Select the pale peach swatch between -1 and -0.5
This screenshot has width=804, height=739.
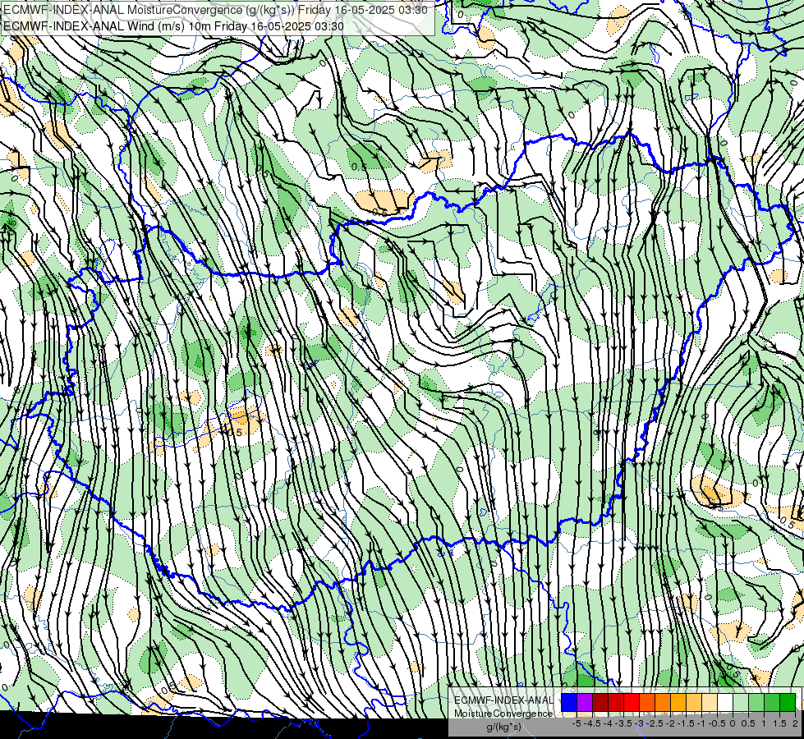tap(710, 702)
